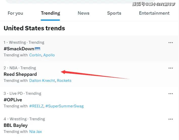Open more options for BBL Bayley trend
This screenshot has width=179, height=140.
coord(171,119)
